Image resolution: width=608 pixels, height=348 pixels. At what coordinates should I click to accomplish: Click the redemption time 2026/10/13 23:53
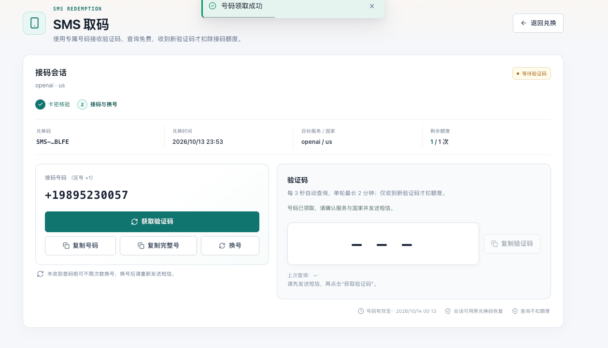pyautogui.click(x=198, y=142)
